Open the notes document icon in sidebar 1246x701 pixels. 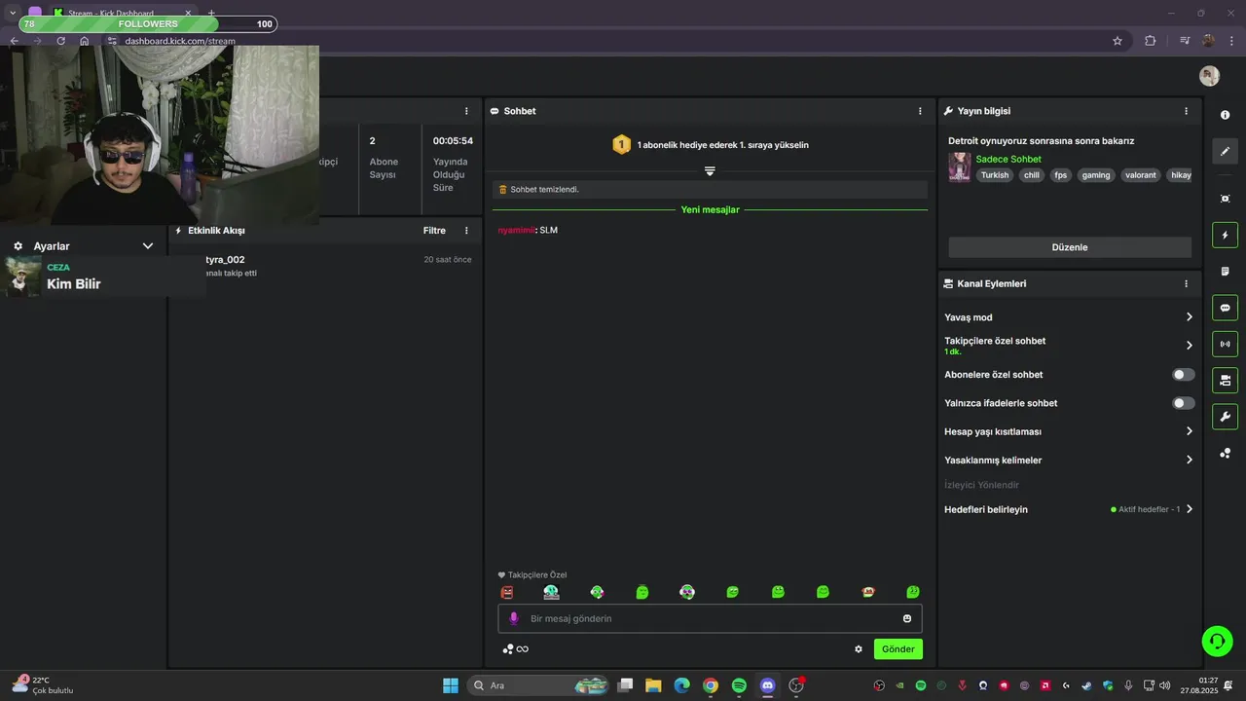pos(1225,271)
